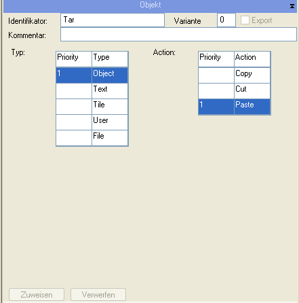Collapse the Objekt panel with arrow icon
This screenshot has width=299, height=303.
292,6
